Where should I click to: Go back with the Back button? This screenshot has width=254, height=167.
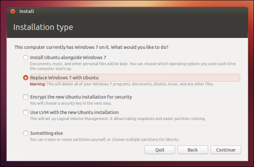point(193,150)
